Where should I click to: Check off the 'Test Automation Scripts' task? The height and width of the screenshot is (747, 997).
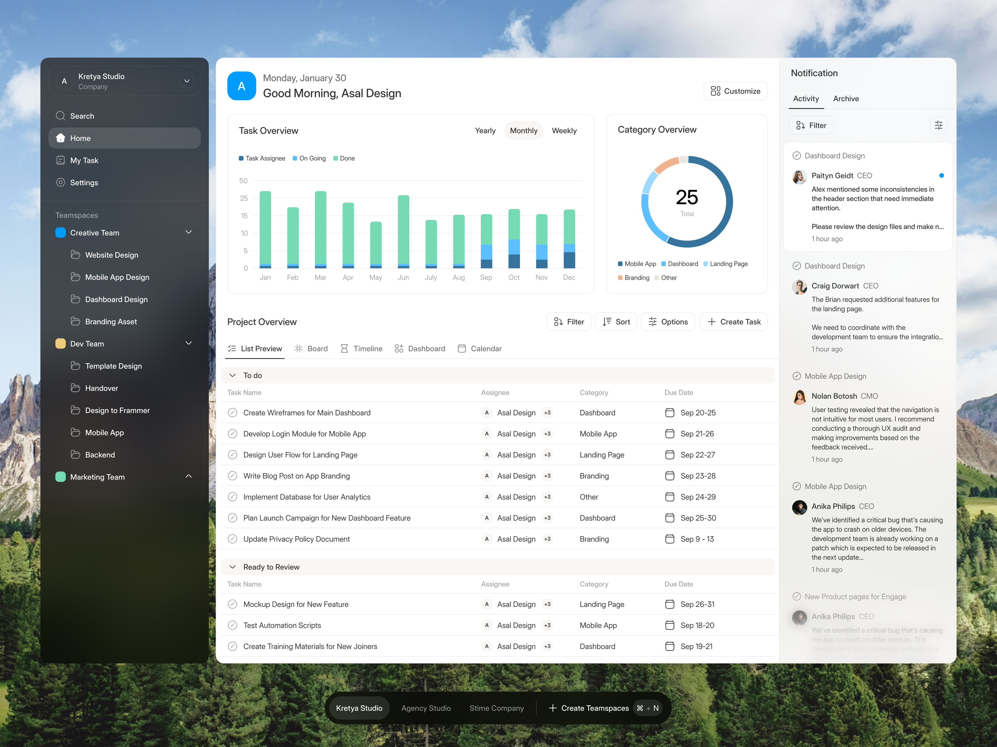tap(232, 625)
